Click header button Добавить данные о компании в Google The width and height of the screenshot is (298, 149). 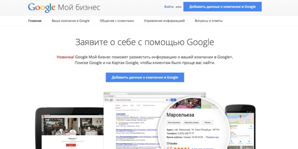pyautogui.click(x=222, y=7)
